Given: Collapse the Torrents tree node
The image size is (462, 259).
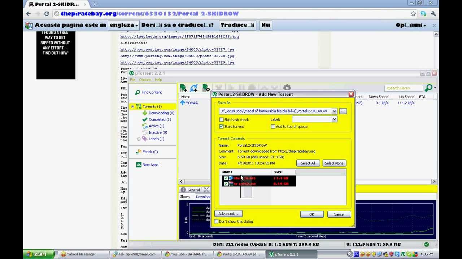Looking at the screenshot, I should tap(132, 106).
